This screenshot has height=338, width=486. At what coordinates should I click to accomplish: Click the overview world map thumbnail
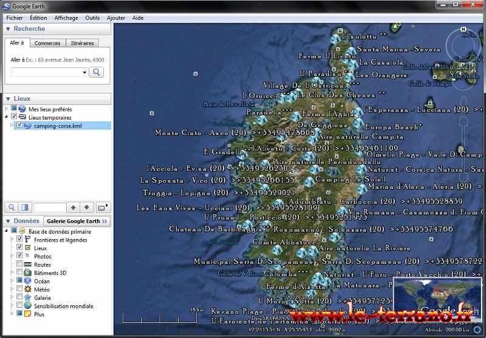pos(437,300)
